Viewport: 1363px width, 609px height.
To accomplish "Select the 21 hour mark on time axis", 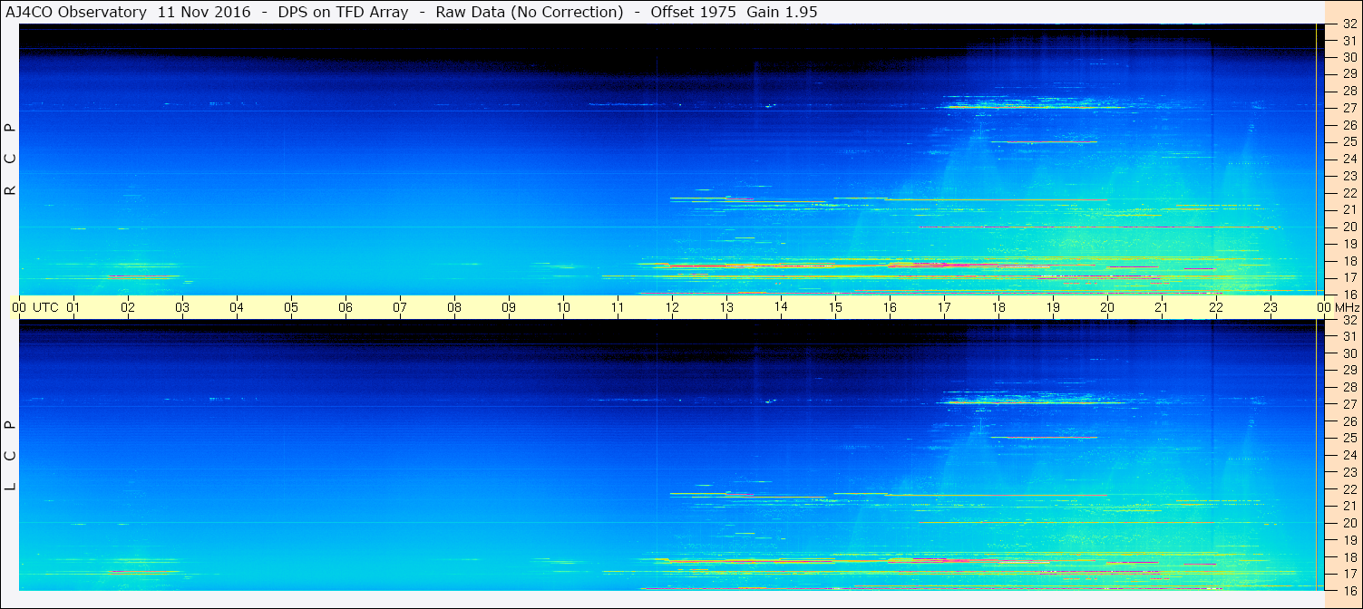I will pyautogui.click(x=1162, y=307).
